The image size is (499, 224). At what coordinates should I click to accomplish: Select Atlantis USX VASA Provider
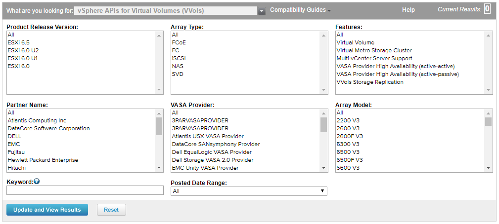pos(245,137)
